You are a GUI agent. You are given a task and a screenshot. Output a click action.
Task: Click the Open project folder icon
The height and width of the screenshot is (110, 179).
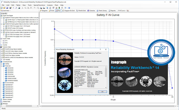[x=4, y=8]
